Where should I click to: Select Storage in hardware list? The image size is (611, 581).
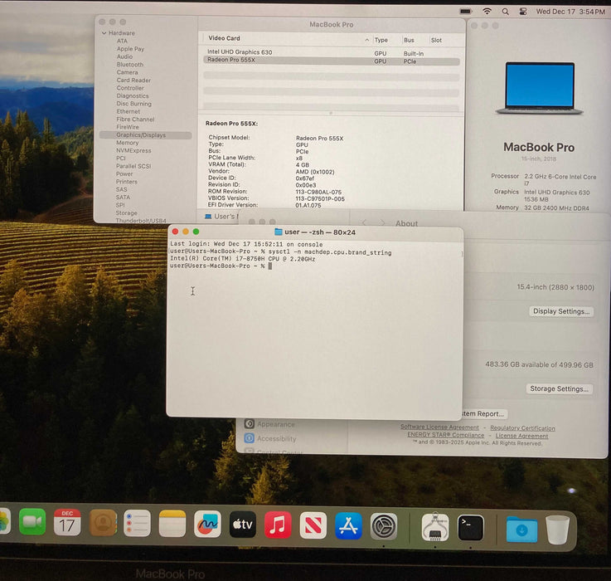pyautogui.click(x=126, y=213)
